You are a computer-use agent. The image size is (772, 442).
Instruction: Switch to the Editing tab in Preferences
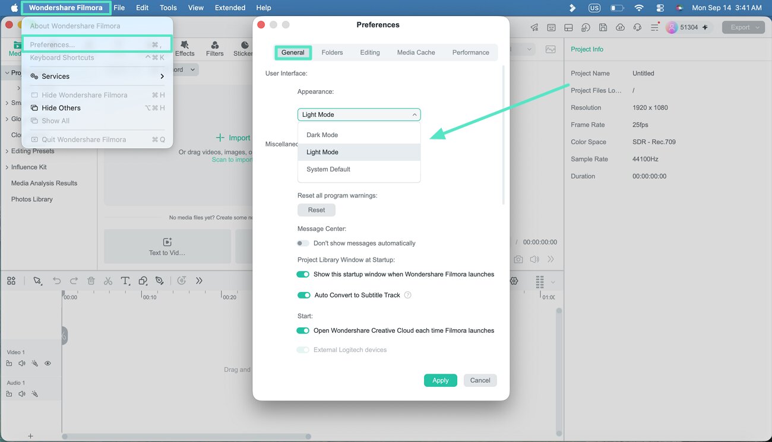[370, 52]
